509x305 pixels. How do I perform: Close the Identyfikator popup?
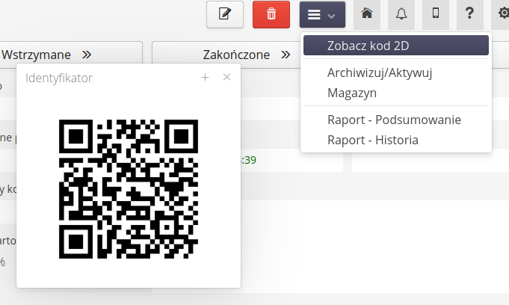click(226, 77)
